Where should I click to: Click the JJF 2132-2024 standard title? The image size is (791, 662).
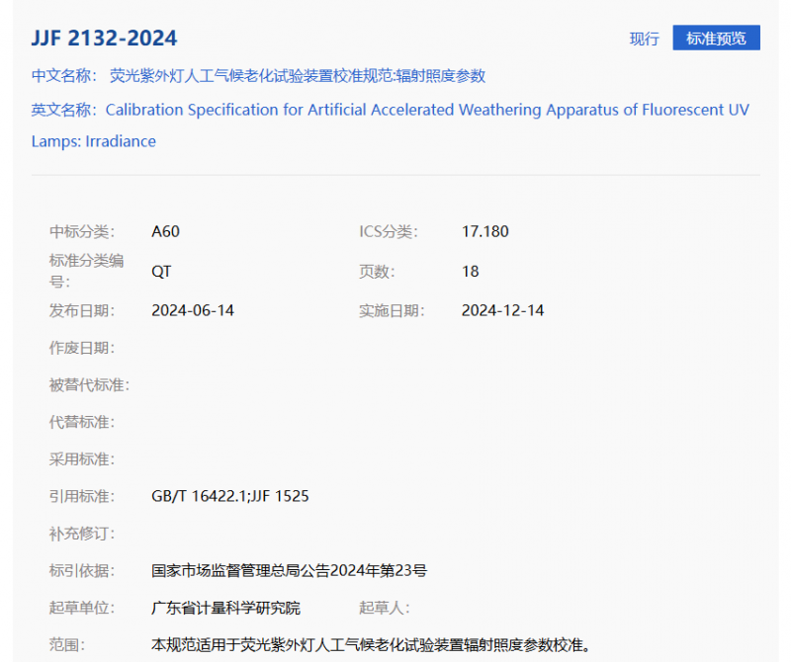[105, 39]
